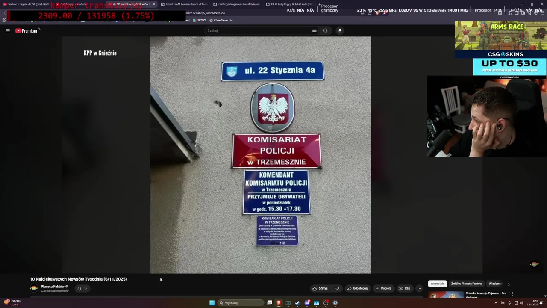The height and width of the screenshot is (308, 547).
Task: Switch to Sentino x Fagata LOST tab
Action: pyautogui.click(x=26, y=4)
